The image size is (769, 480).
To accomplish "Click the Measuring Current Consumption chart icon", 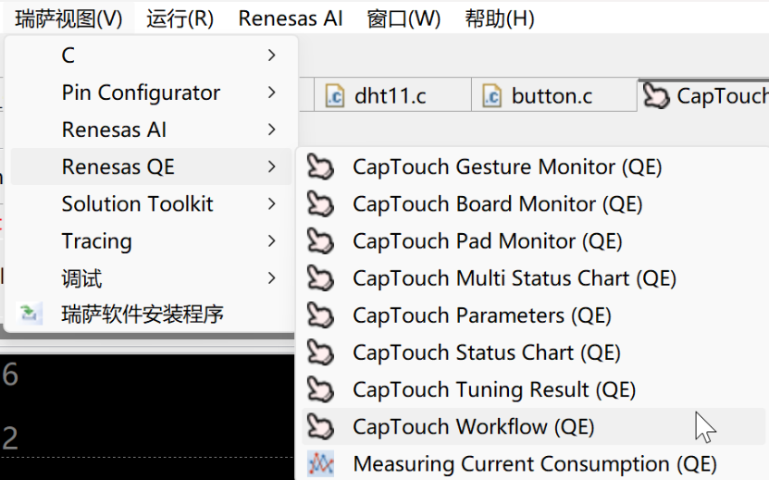I will tap(320, 463).
